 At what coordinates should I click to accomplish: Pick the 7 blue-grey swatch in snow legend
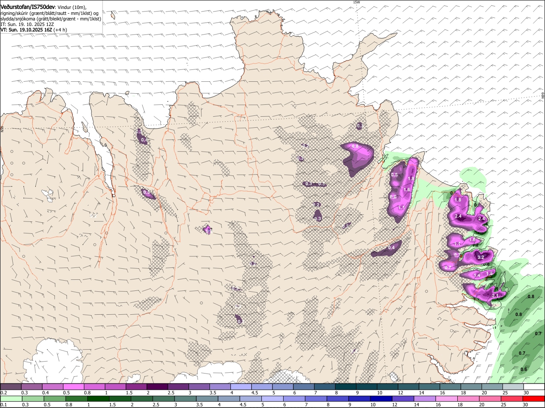tap(325, 386)
